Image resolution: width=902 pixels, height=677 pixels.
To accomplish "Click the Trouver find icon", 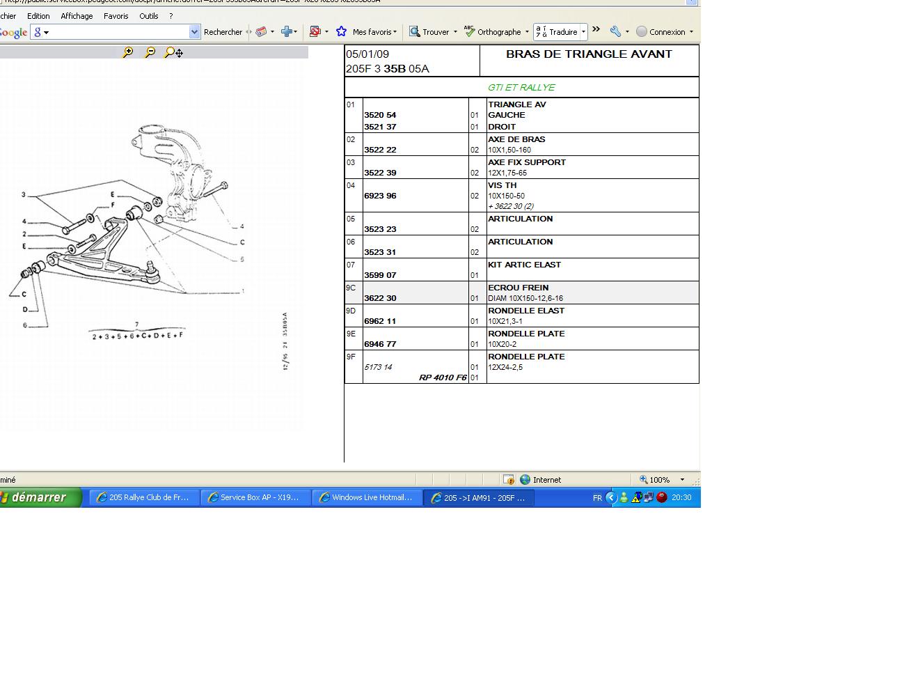I will [x=415, y=31].
